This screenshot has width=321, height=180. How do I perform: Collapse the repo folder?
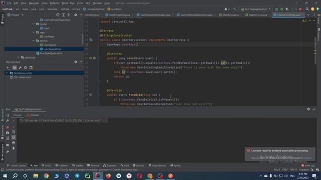34,32
